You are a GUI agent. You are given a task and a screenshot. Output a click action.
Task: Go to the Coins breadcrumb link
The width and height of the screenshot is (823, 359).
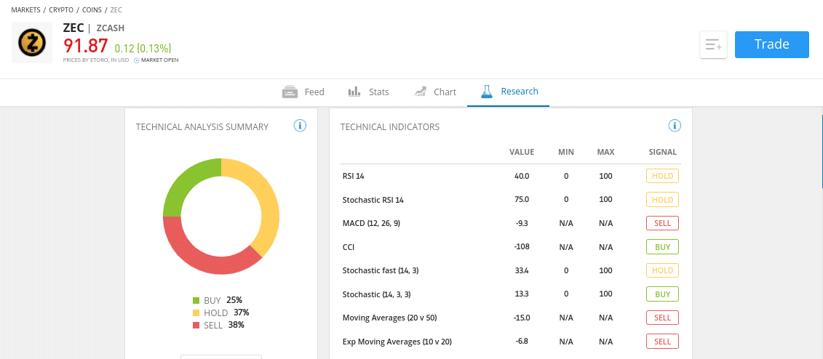click(92, 10)
